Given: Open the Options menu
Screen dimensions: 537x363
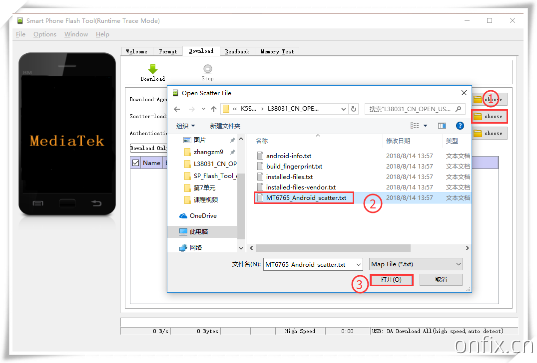Looking at the screenshot, I should pos(45,34).
